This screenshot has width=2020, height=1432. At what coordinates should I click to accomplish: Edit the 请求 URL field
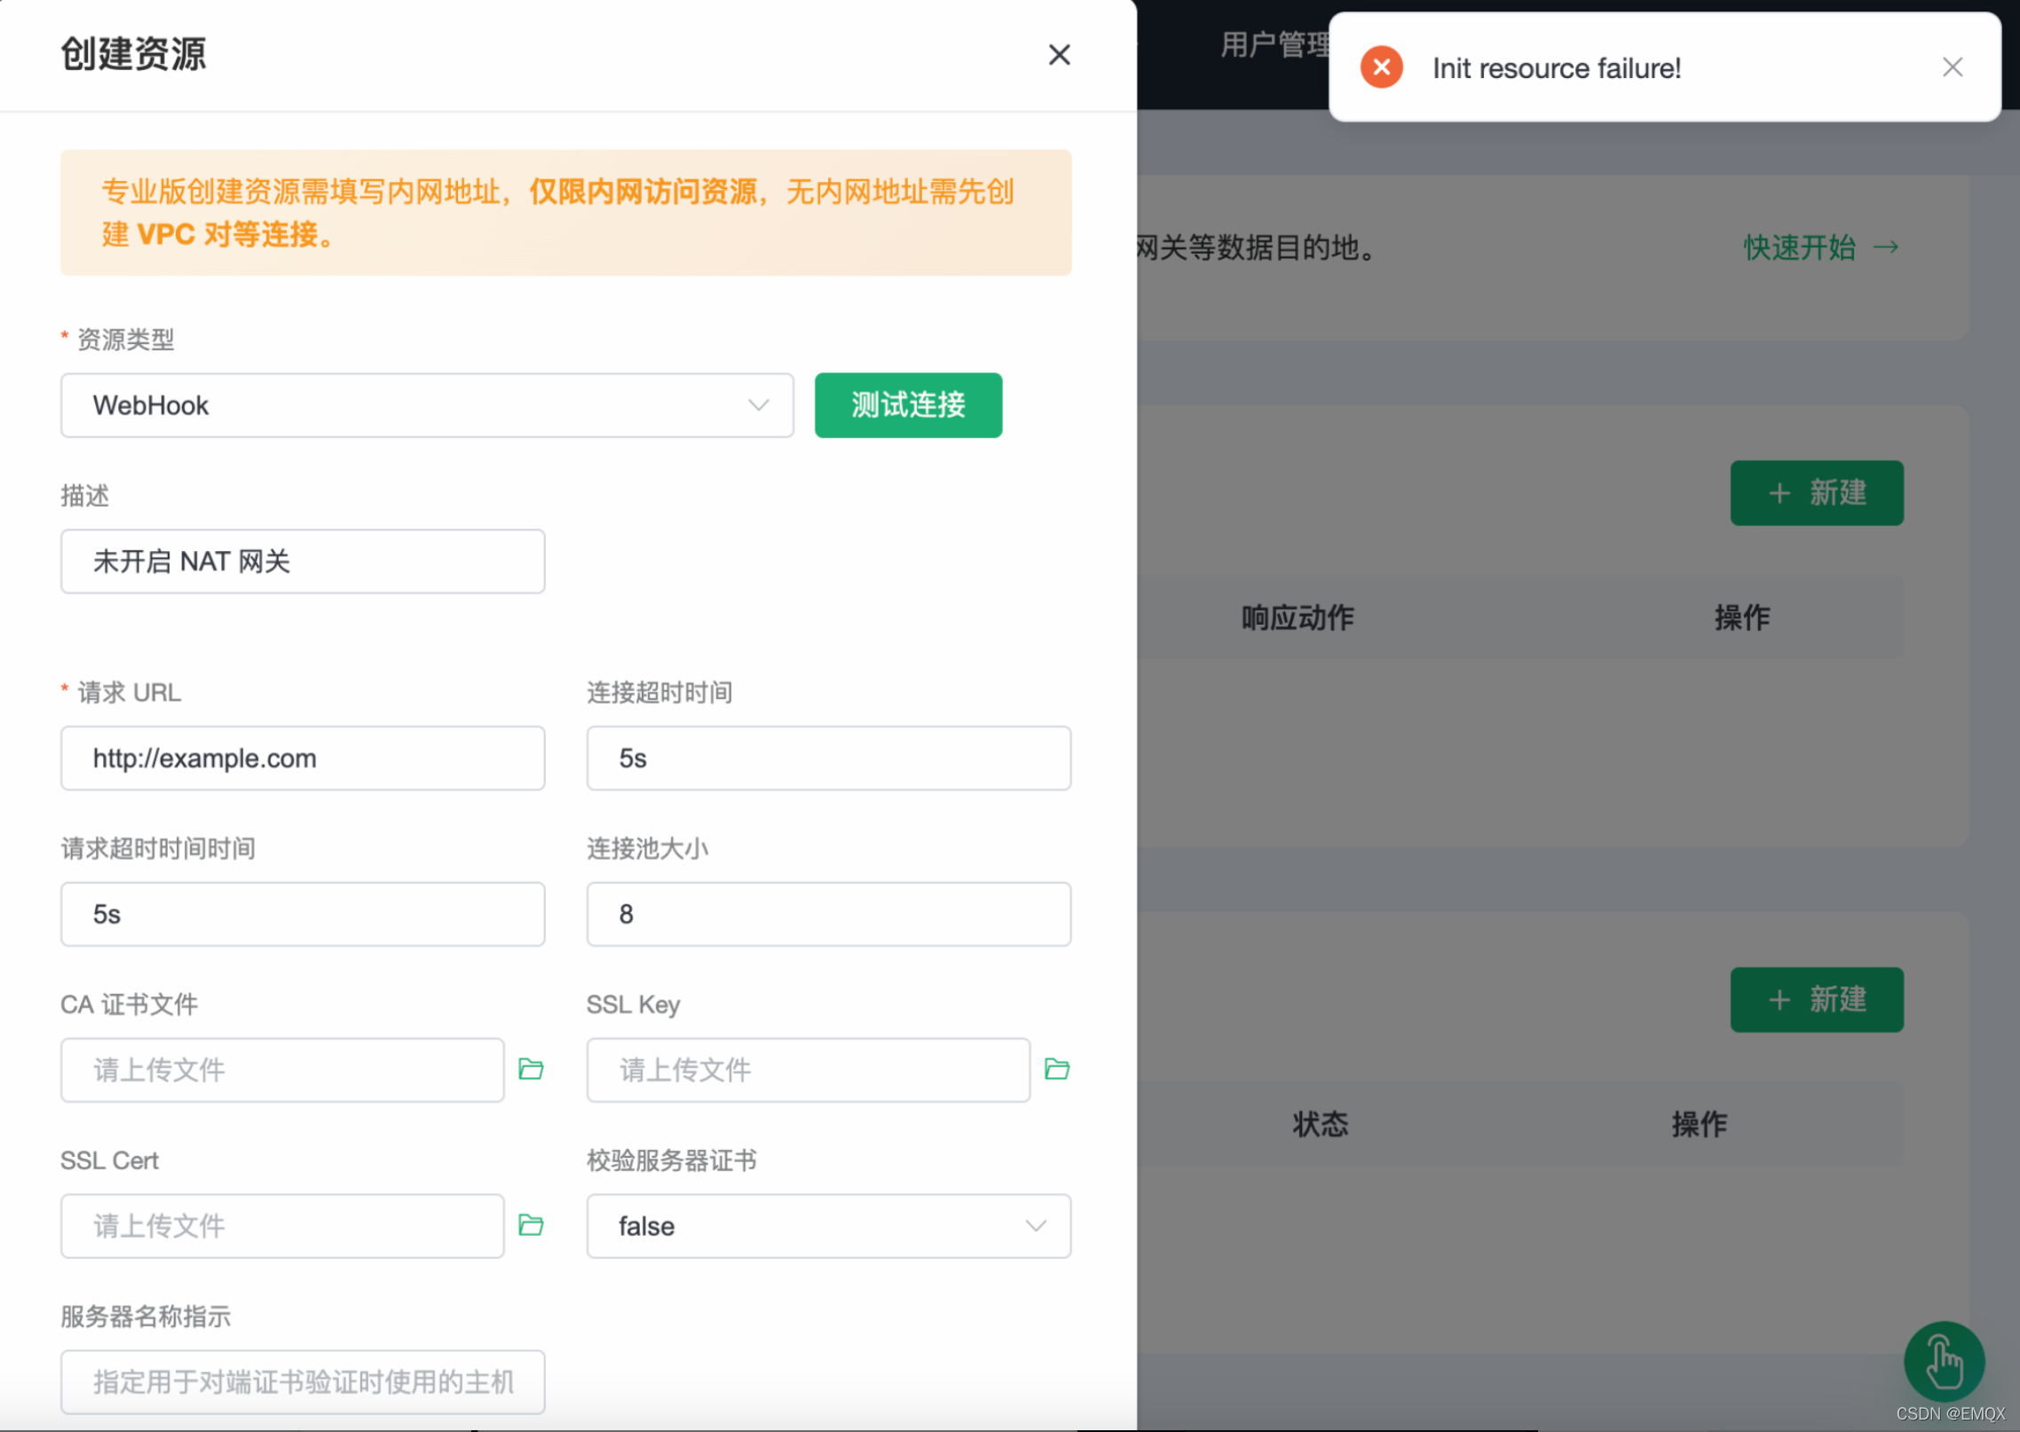pos(303,759)
